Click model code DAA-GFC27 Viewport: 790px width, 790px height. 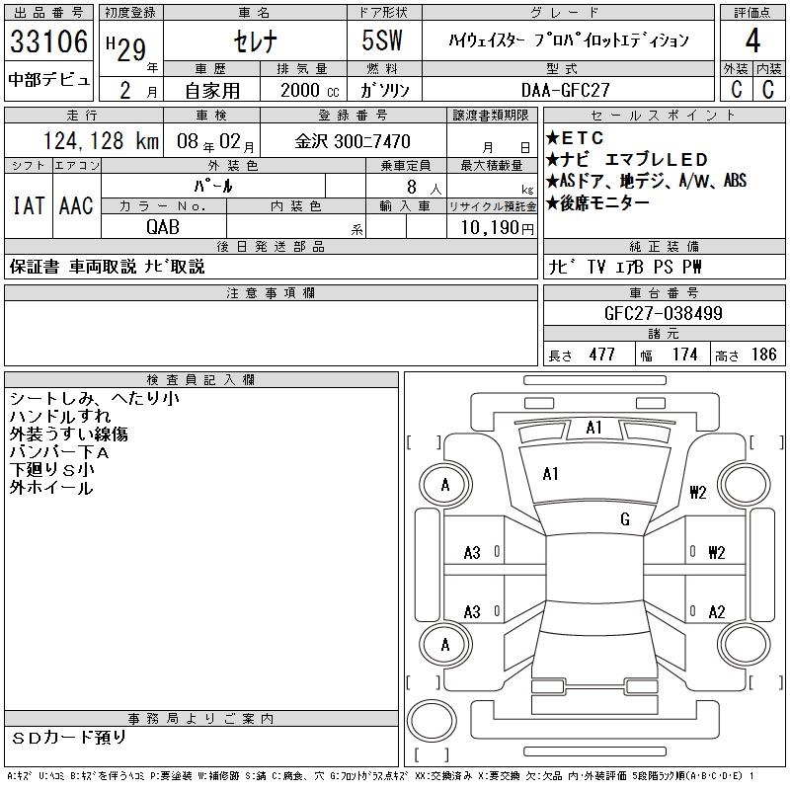565,90
